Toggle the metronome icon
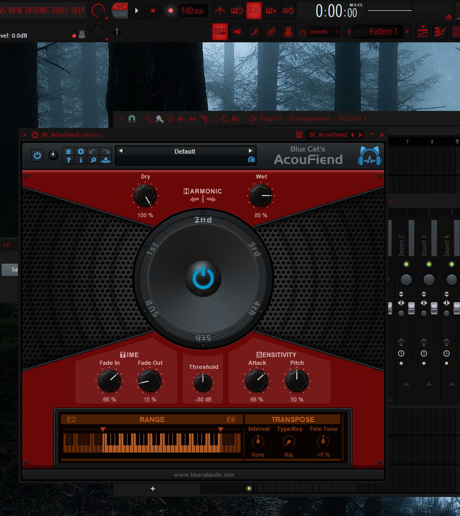460x516 pixels. 219,10
